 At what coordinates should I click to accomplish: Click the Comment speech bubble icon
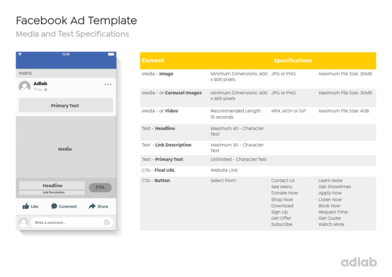click(54, 206)
